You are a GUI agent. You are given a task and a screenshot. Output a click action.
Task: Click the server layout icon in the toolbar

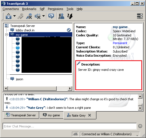click(x=140, y=16)
